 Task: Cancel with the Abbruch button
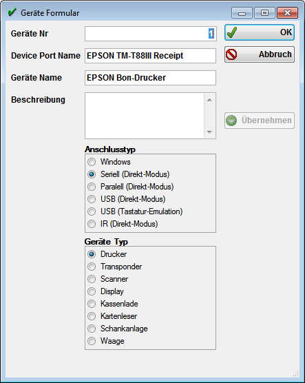[260, 54]
